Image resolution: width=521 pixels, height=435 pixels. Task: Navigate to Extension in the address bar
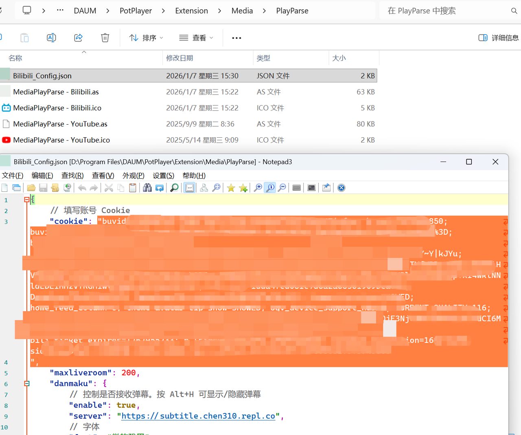[x=192, y=11]
